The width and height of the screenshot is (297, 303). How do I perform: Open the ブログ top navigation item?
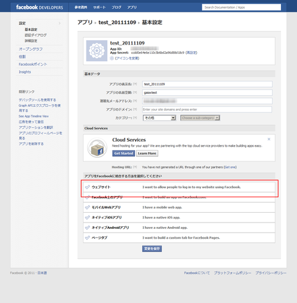coord(116,7)
